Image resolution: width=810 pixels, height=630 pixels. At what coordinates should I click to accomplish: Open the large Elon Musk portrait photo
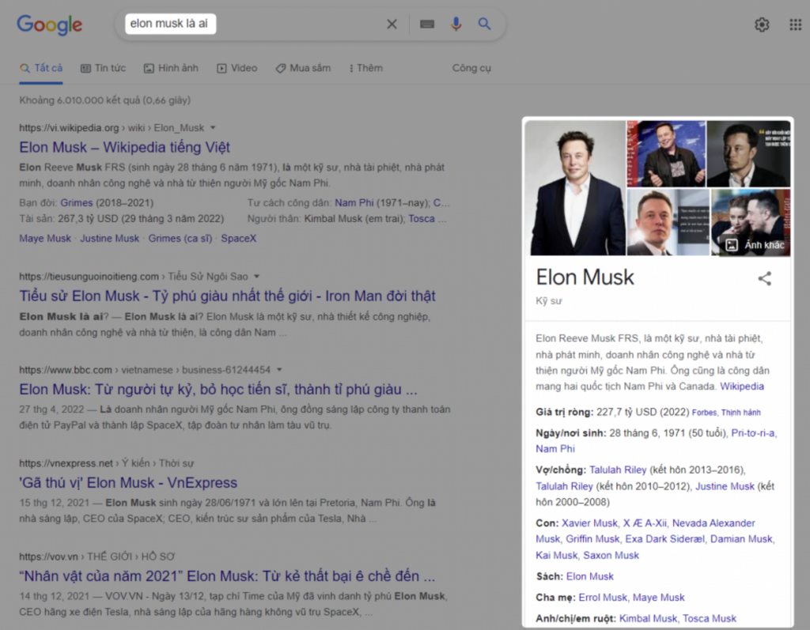coord(575,188)
